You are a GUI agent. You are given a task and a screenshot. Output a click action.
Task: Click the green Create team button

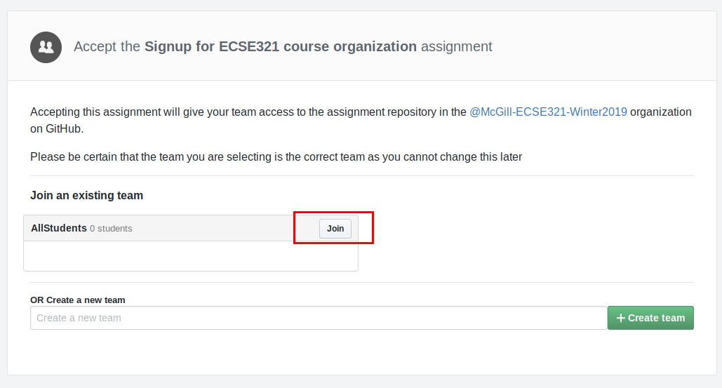(650, 318)
